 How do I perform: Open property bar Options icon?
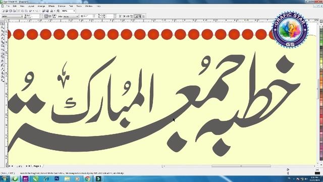point(144,16)
